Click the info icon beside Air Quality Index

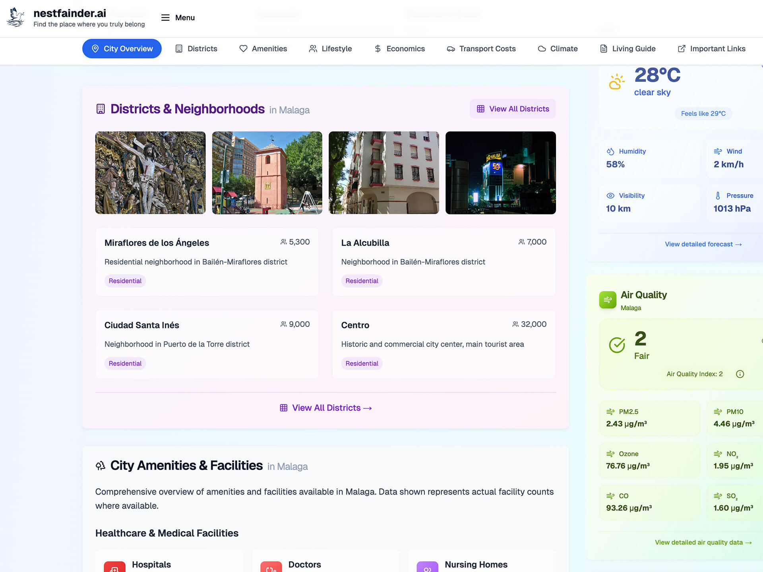(x=740, y=374)
